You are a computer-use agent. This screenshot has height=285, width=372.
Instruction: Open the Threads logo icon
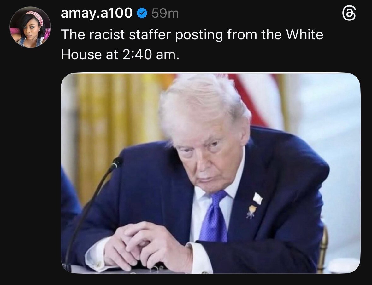click(x=349, y=13)
